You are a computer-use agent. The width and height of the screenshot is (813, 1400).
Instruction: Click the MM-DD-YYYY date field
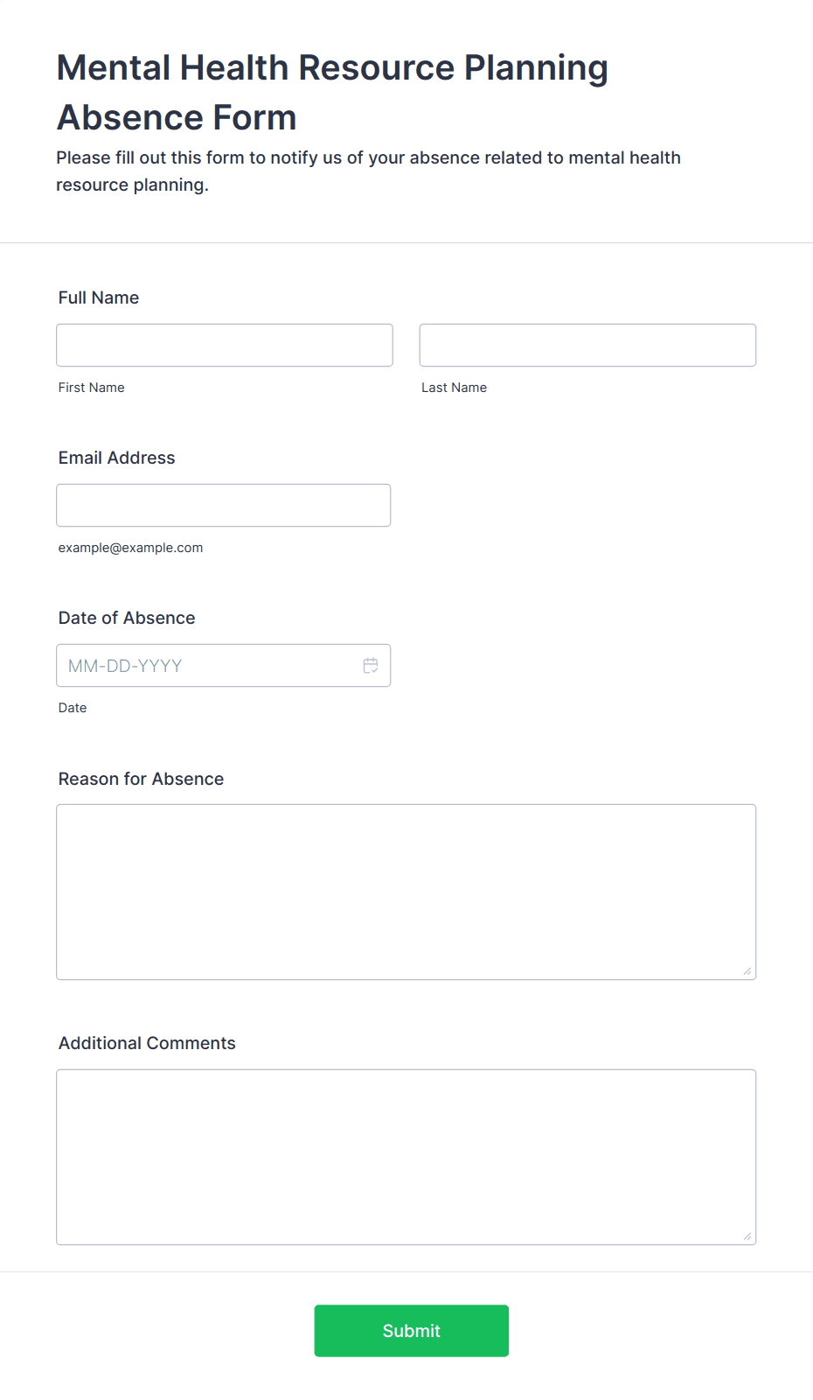click(x=224, y=666)
